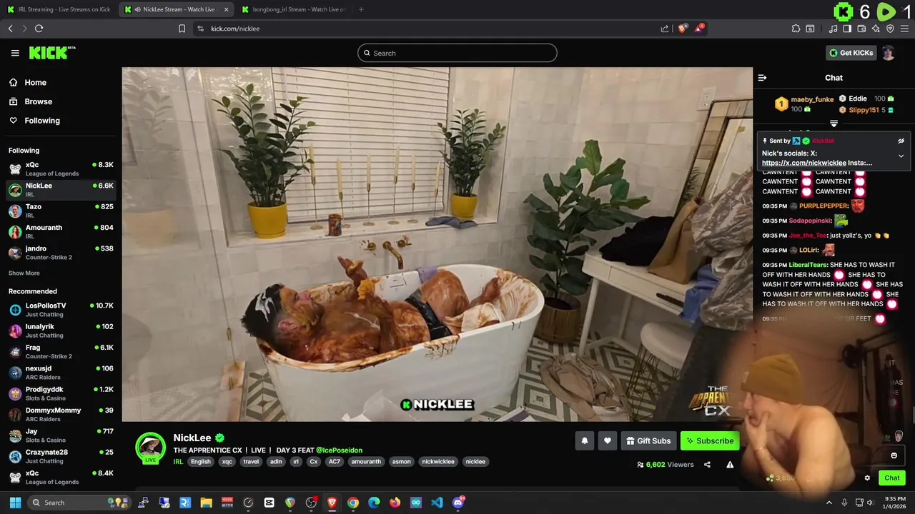The image size is (915, 514).
Task: Hide the pinned KickBot message
Action: pyautogui.click(x=901, y=141)
